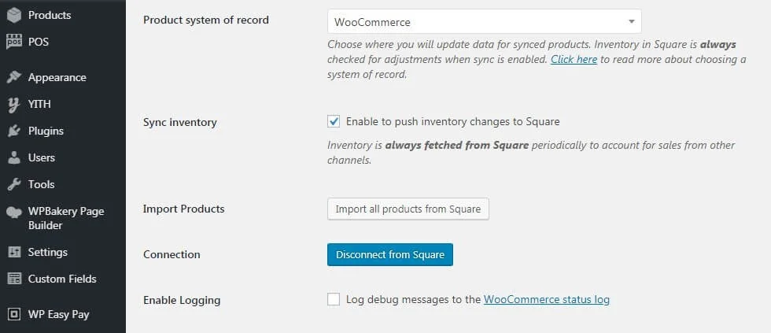Click the Disconnect from Square button

click(390, 254)
